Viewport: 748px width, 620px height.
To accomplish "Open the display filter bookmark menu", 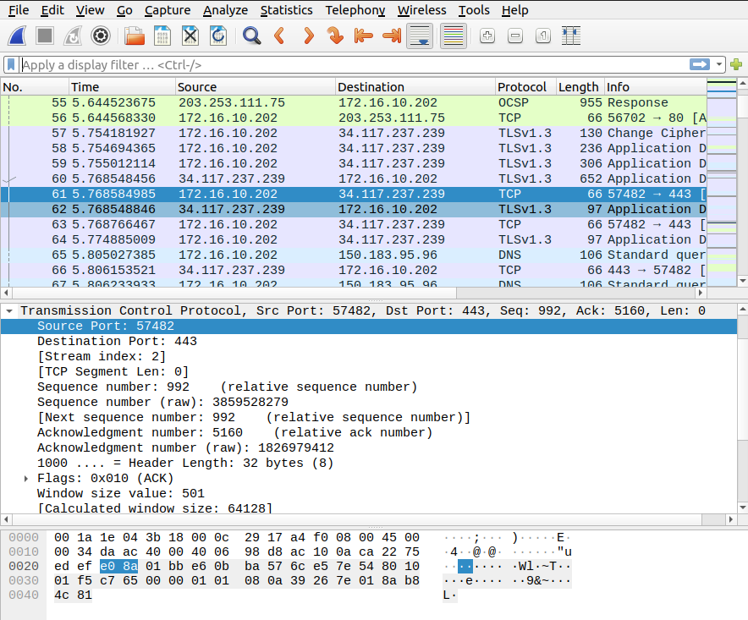I will [11, 64].
